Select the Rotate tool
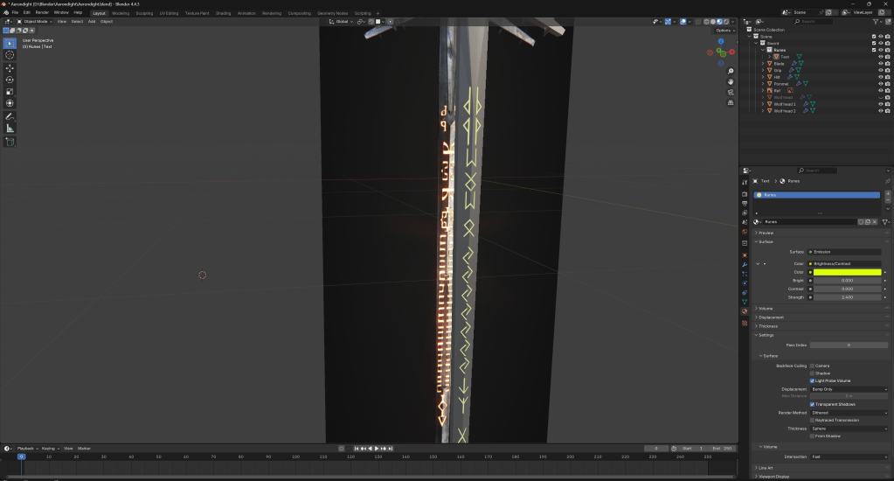Screen dimensions: 894x481 10,80
